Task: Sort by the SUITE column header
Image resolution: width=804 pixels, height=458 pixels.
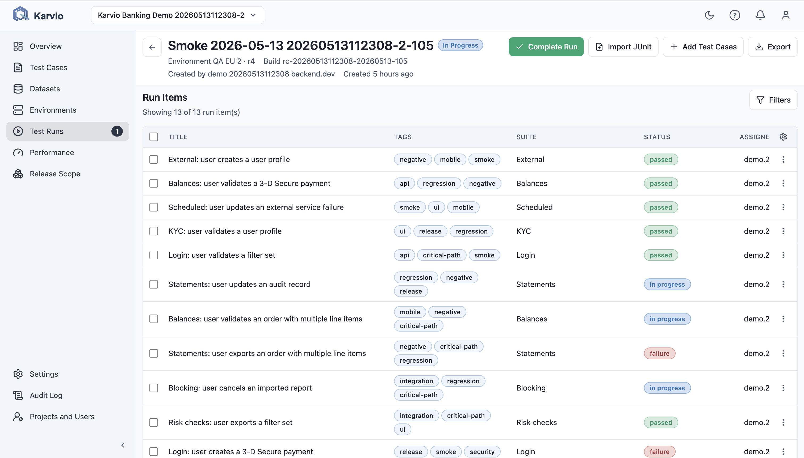Action: [526, 137]
